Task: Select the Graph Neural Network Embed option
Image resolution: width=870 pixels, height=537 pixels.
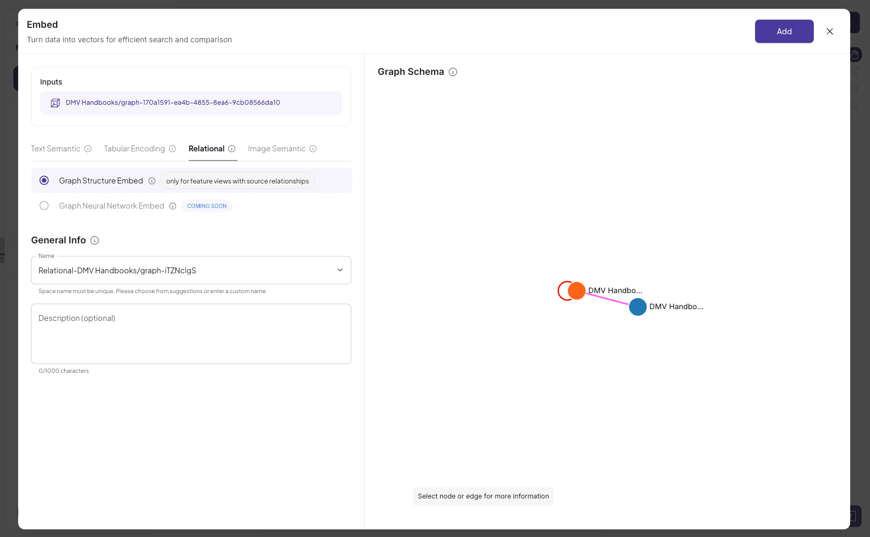Action: pyautogui.click(x=44, y=205)
